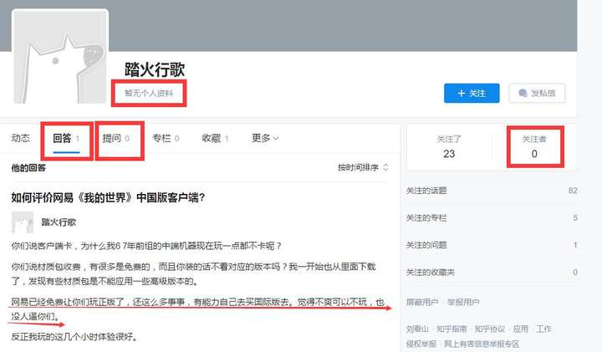This screenshot has height=352, width=602.
Task: Click the 关注 follow button
Action: [472, 94]
